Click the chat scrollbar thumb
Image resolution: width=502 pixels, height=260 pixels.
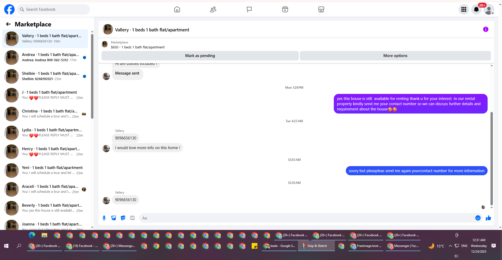click(x=492, y=159)
